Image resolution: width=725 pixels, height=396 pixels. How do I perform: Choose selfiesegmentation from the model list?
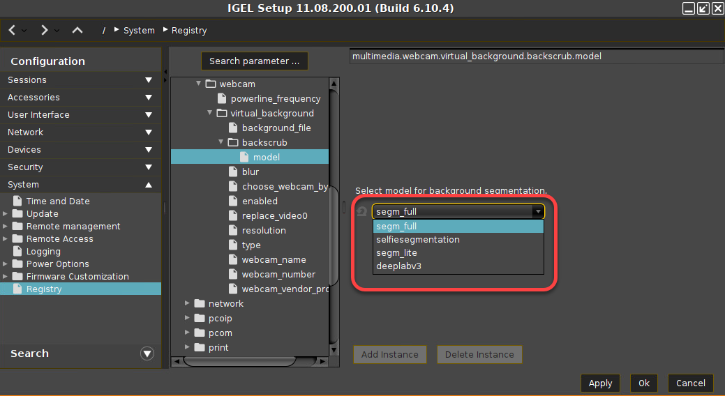coord(418,239)
